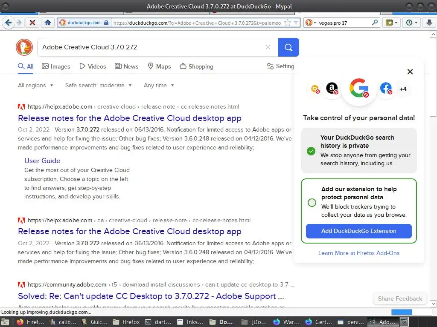Stop page loading with the red X
Image resolution: width=437 pixels, height=327 pixels.
coord(32,23)
